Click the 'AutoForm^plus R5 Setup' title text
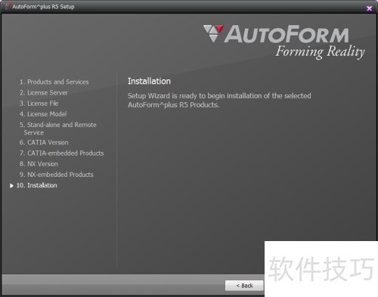 (x=43, y=7)
